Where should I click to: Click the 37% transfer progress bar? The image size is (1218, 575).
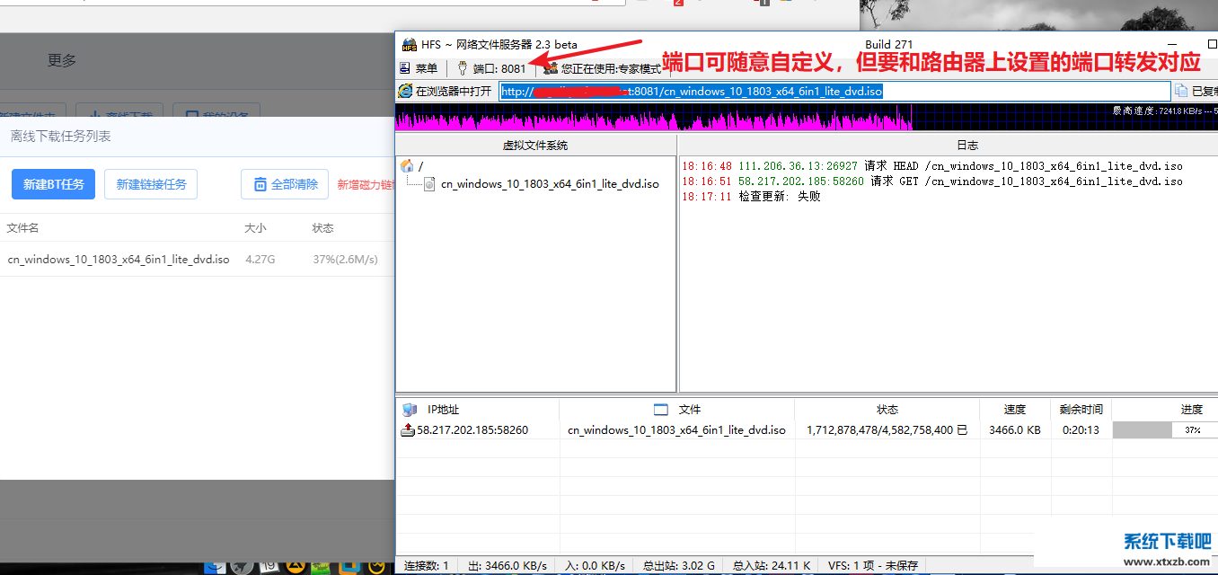[1164, 430]
